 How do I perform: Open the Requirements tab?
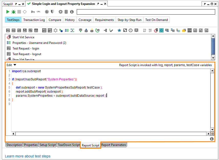coord(104,20)
